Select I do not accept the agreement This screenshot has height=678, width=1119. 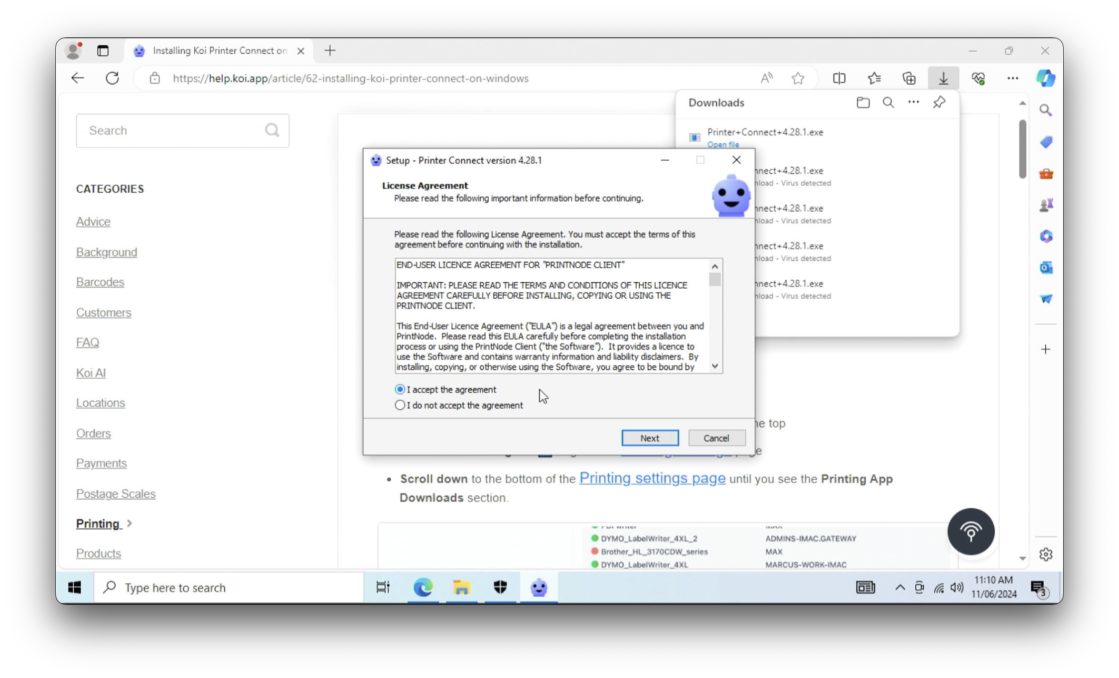400,405
